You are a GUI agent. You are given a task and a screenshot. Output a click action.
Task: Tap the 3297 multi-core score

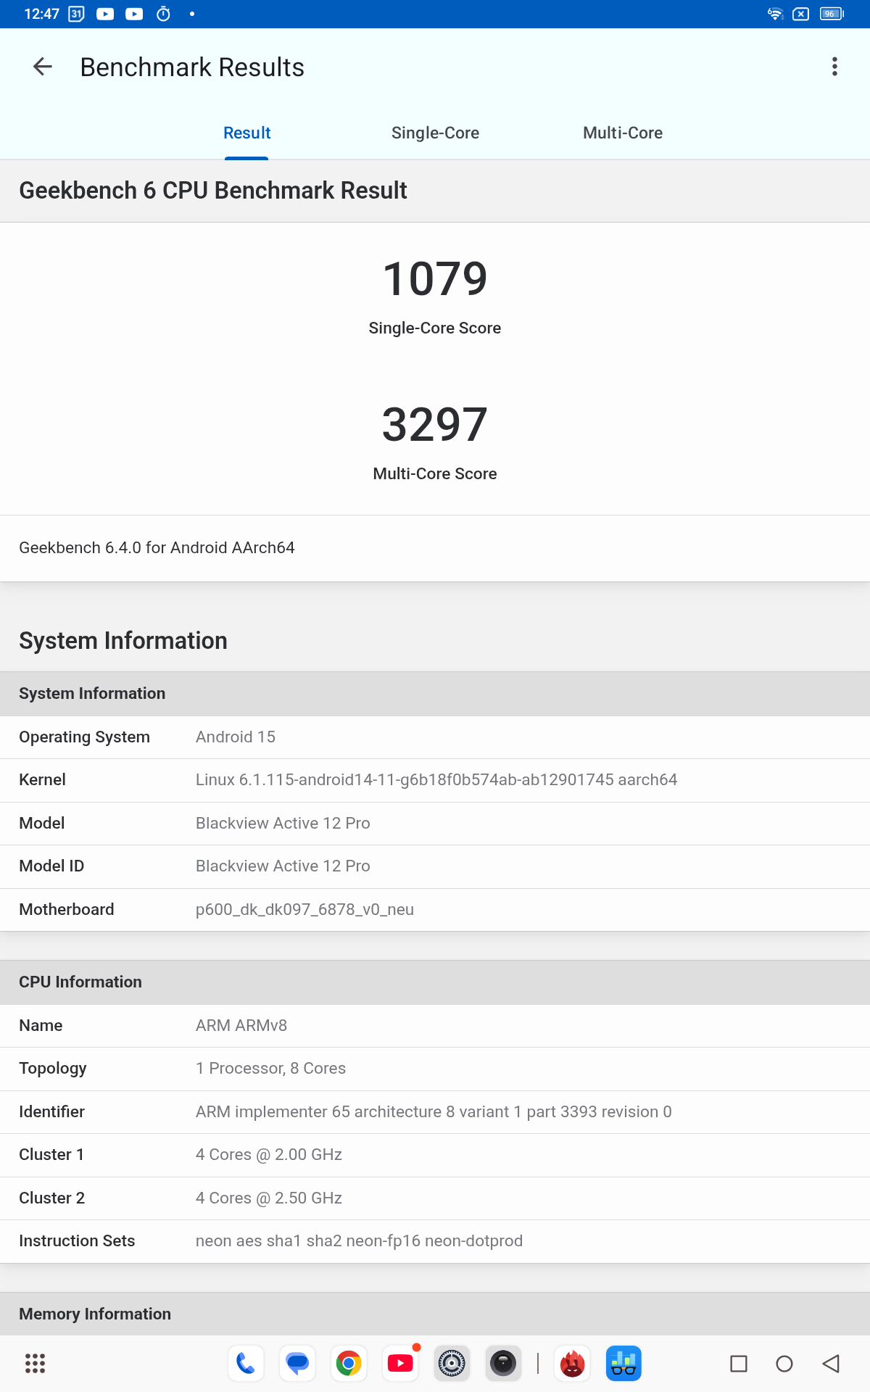(435, 425)
